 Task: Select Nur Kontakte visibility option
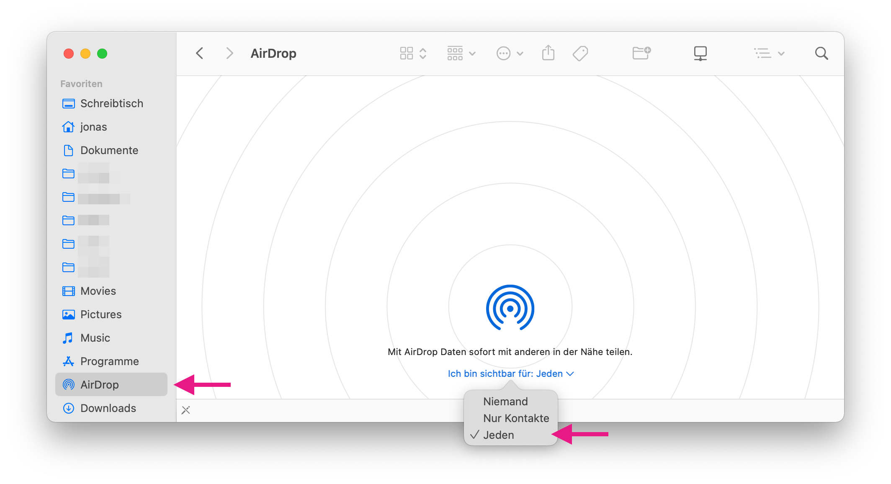516,418
